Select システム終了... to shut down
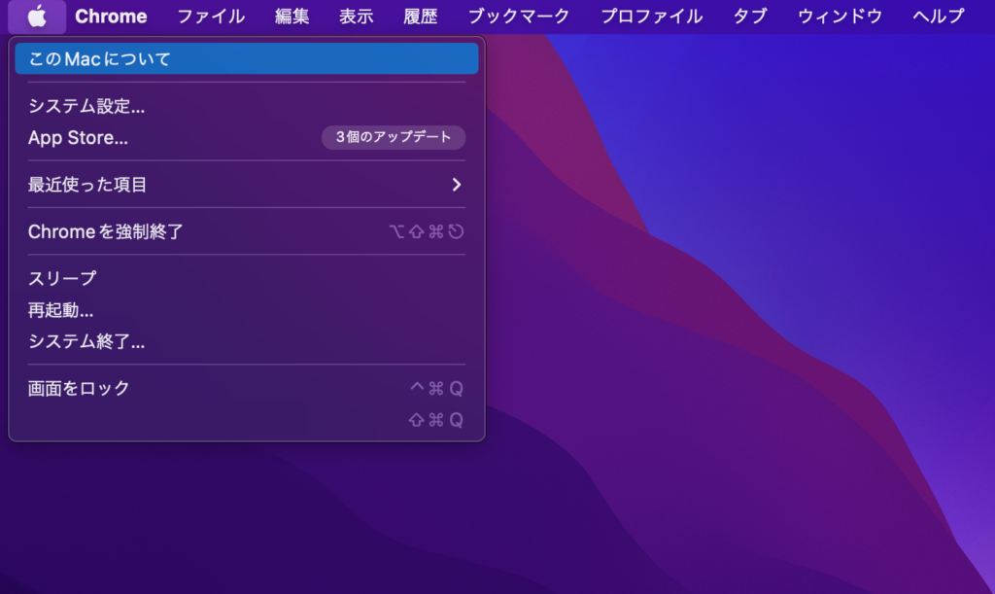Viewport: 995px width, 594px height. click(x=247, y=341)
